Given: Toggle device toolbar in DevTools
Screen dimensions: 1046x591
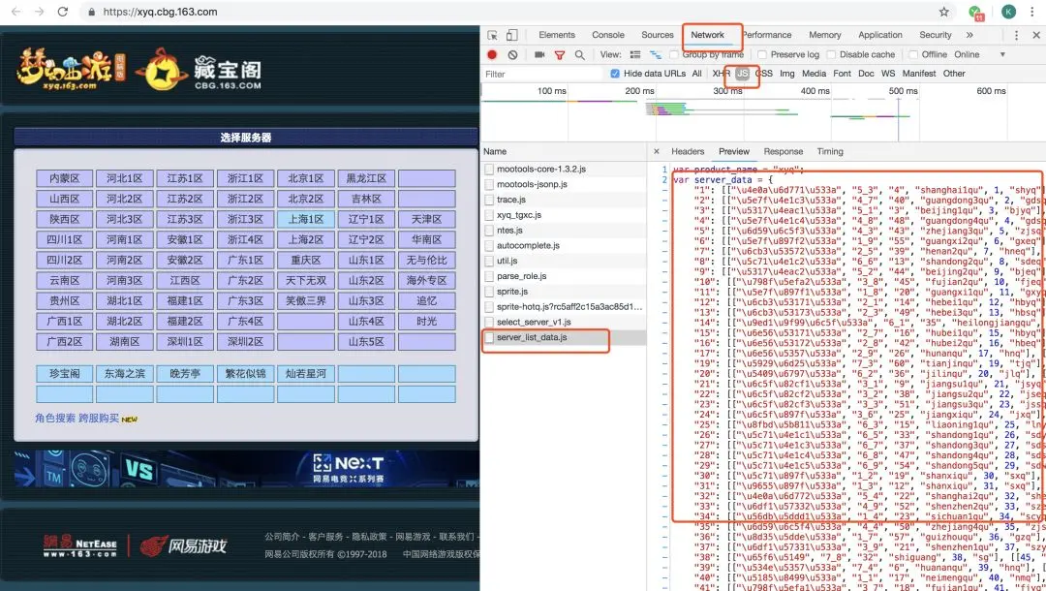Looking at the screenshot, I should pyautogui.click(x=511, y=35).
